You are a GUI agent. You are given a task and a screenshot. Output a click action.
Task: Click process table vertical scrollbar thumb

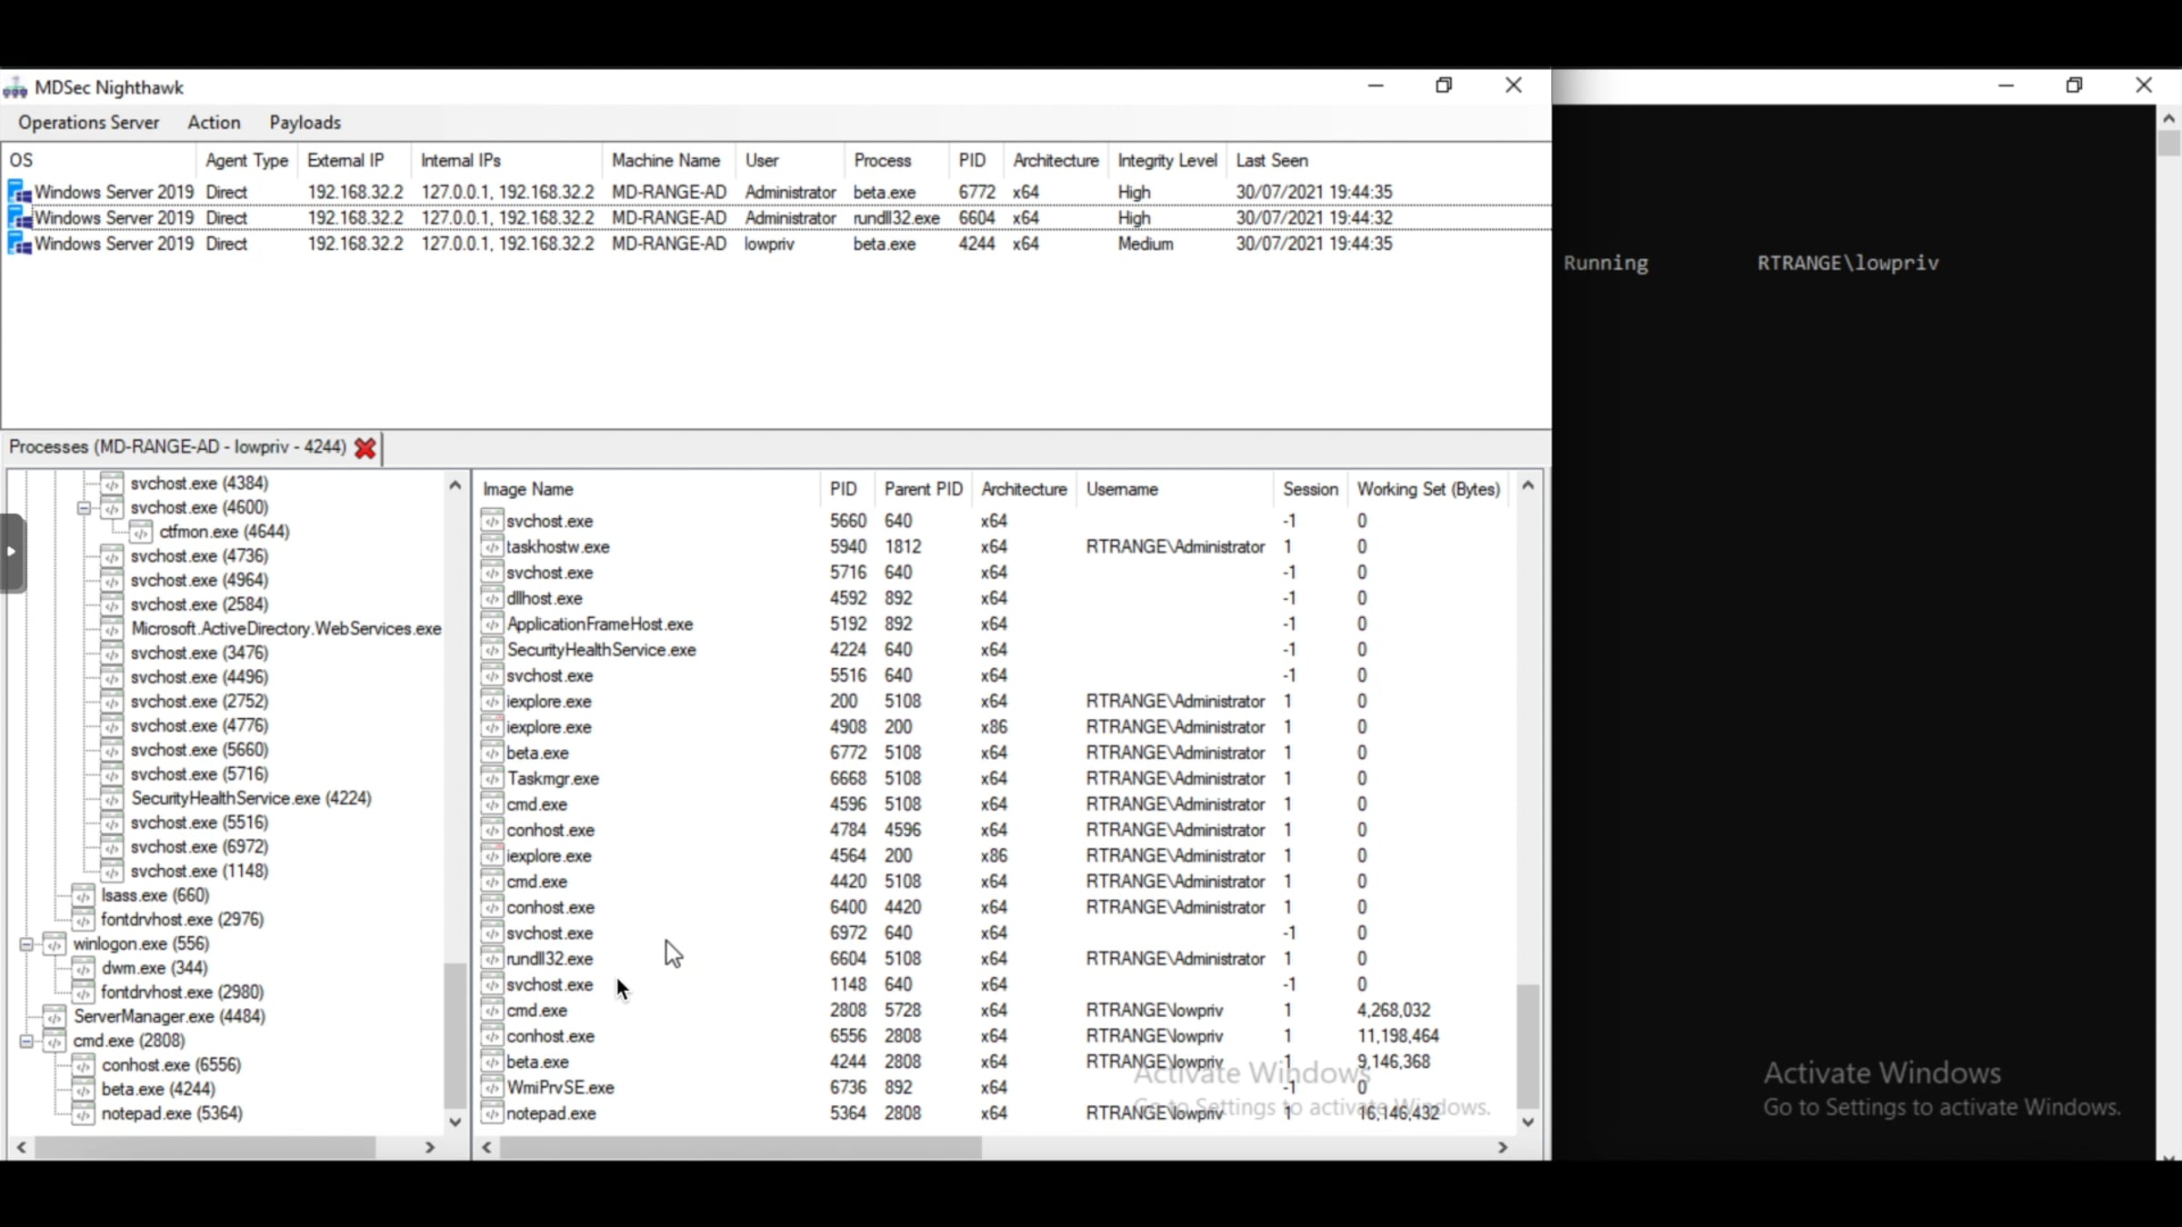(x=1527, y=1047)
